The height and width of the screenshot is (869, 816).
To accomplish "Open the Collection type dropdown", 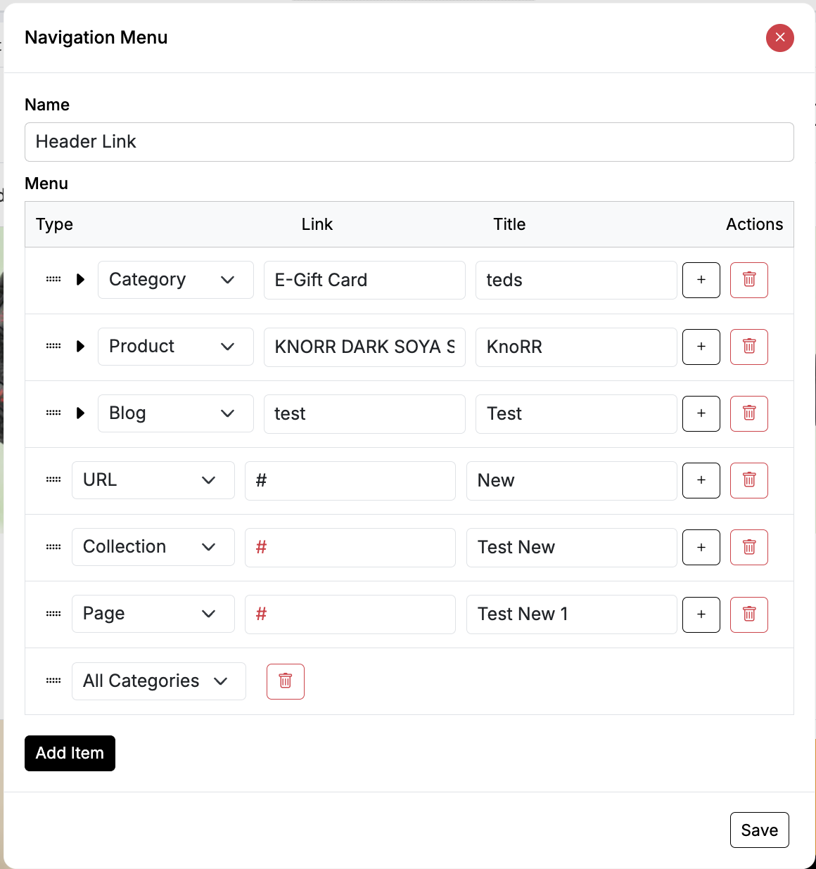I will (153, 547).
